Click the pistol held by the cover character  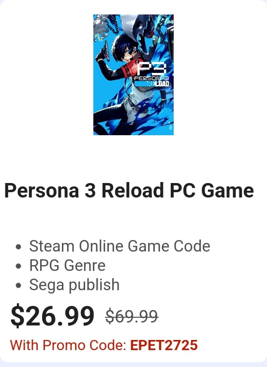[x=106, y=52]
